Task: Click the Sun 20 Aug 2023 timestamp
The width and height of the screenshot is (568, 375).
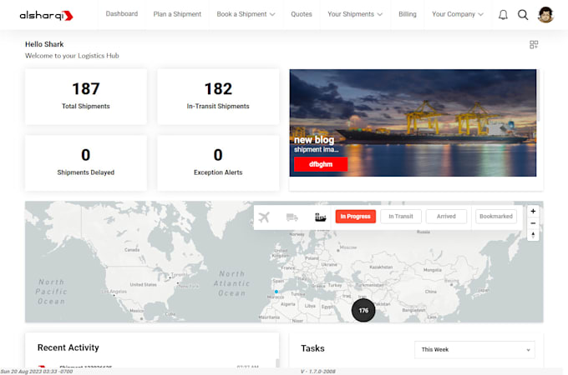Action: 37,372
